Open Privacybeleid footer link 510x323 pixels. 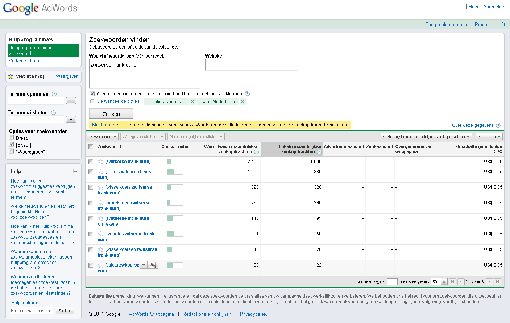point(254,314)
